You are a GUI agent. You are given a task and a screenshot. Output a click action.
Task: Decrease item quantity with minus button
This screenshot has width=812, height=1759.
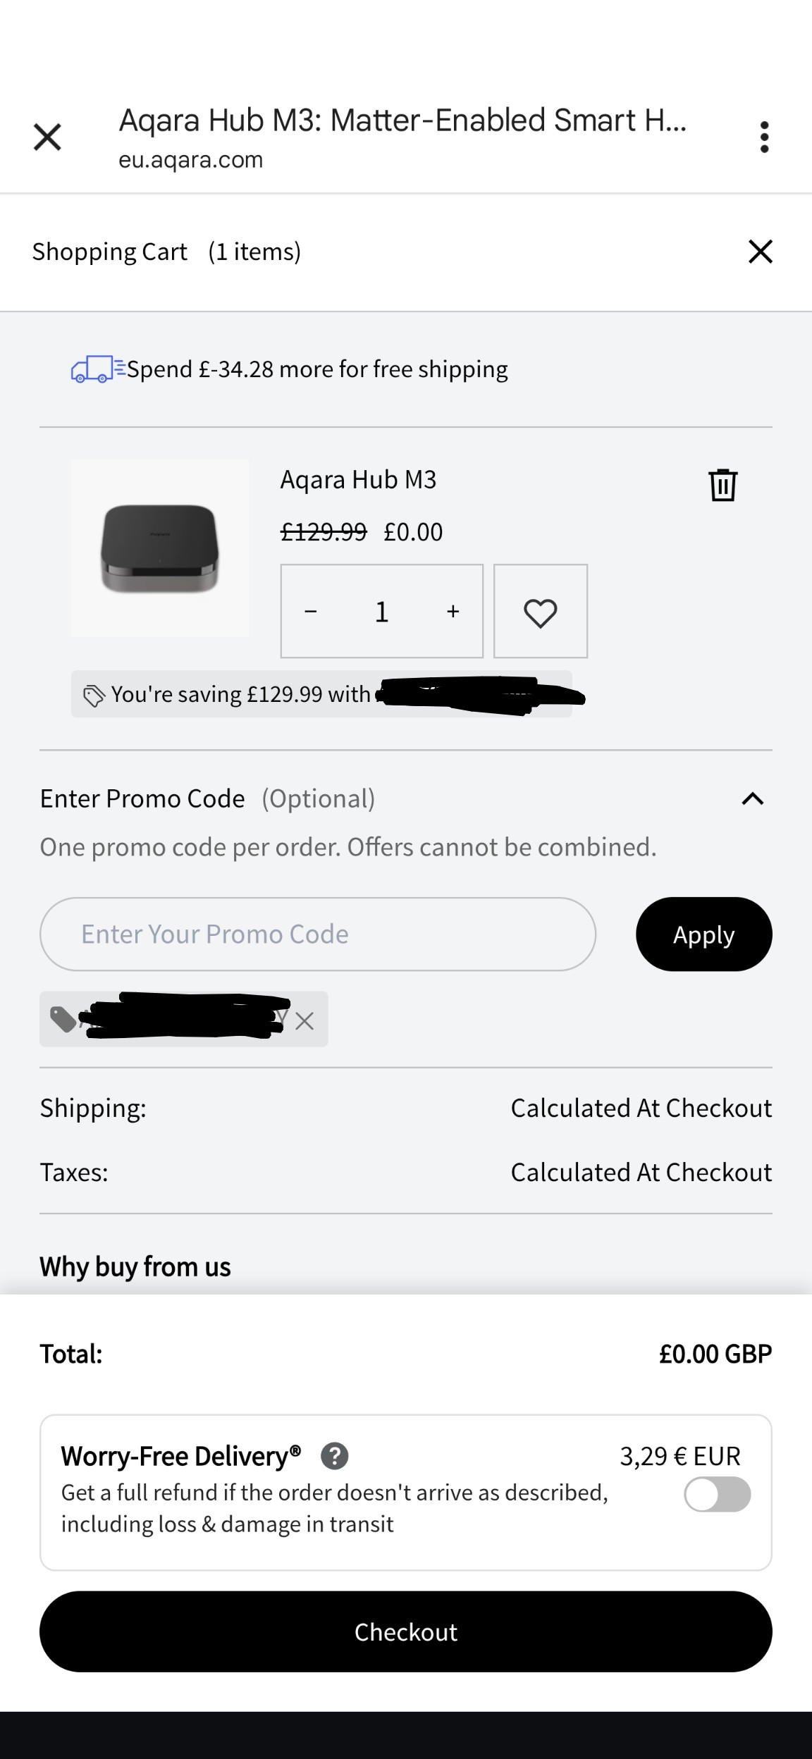311,612
